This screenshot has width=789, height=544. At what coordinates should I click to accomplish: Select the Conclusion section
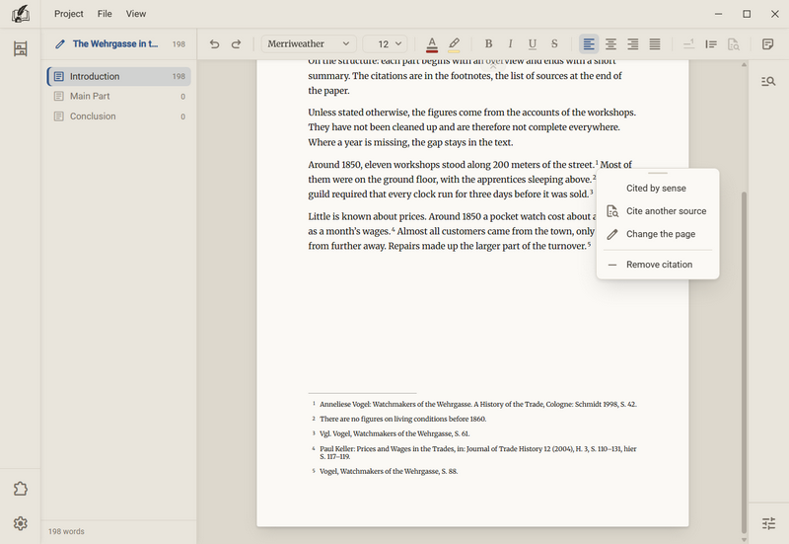[x=119, y=117]
